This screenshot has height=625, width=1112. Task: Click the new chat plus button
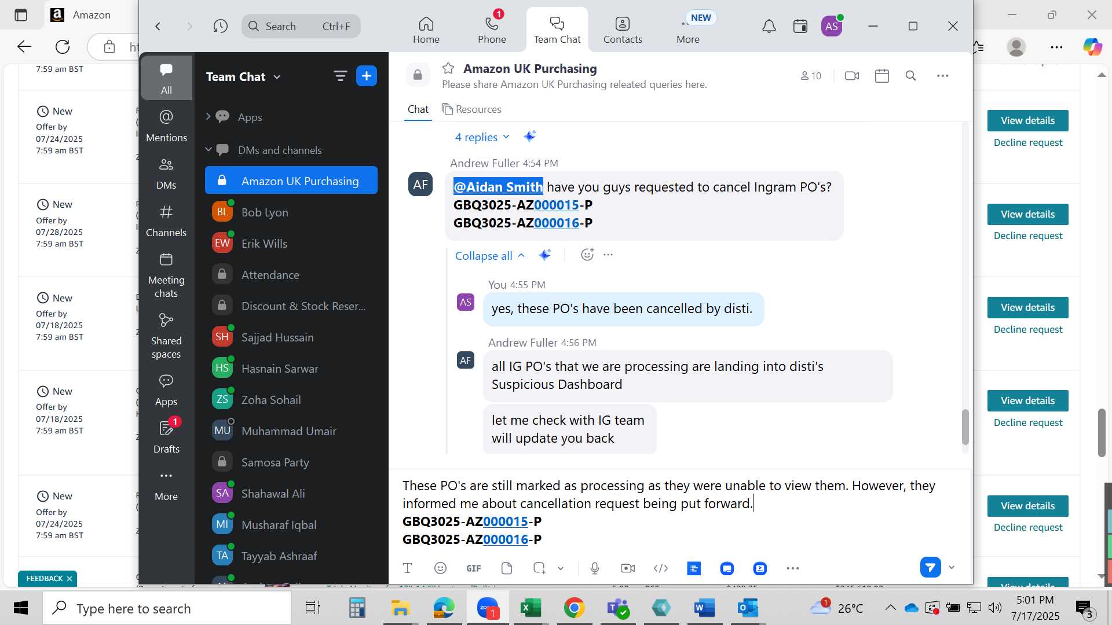(367, 76)
